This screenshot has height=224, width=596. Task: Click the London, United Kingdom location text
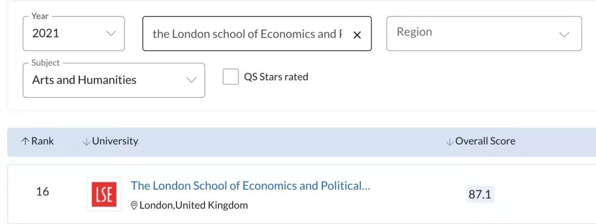click(x=194, y=205)
